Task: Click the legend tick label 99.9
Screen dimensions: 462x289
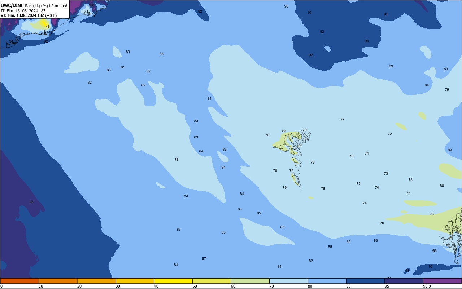Action: (x=427, y=286)
